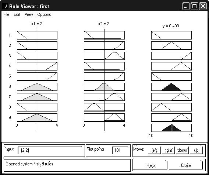Select rule number 6
This screenshot has width=209, height=175.
point(10,86)
